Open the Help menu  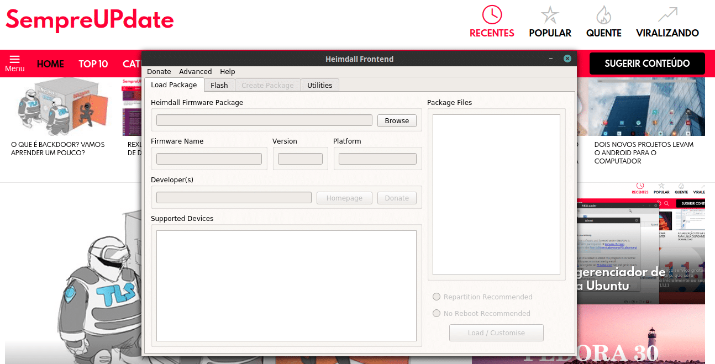(227, 71)
